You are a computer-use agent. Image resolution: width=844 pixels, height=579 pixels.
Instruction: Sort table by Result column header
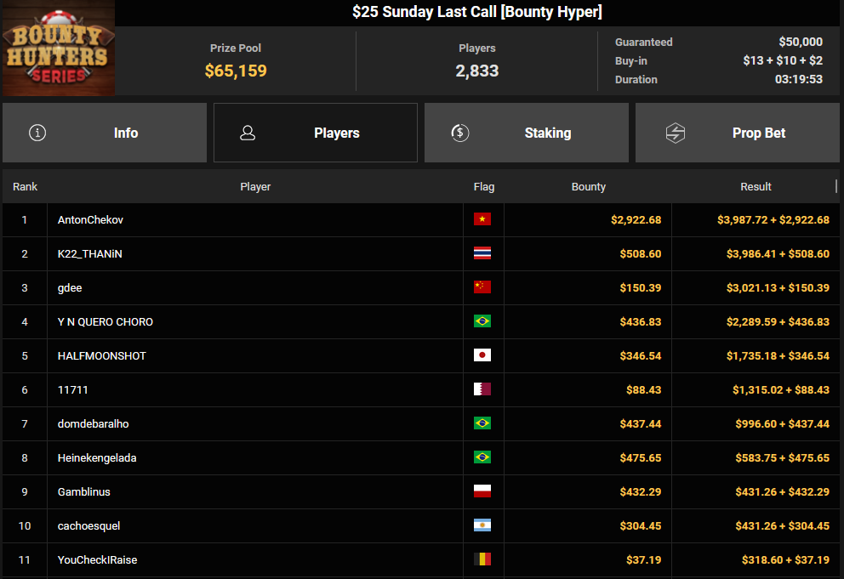[756, 186]
